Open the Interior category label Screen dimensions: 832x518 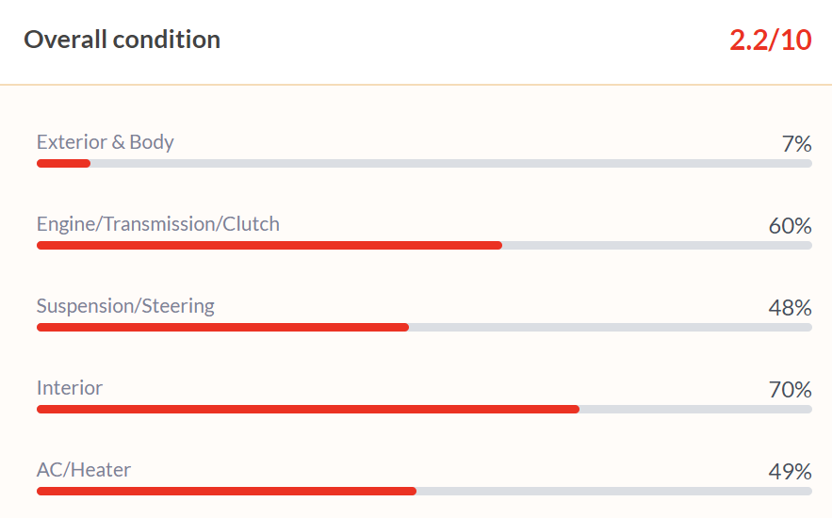pos(70,388)
